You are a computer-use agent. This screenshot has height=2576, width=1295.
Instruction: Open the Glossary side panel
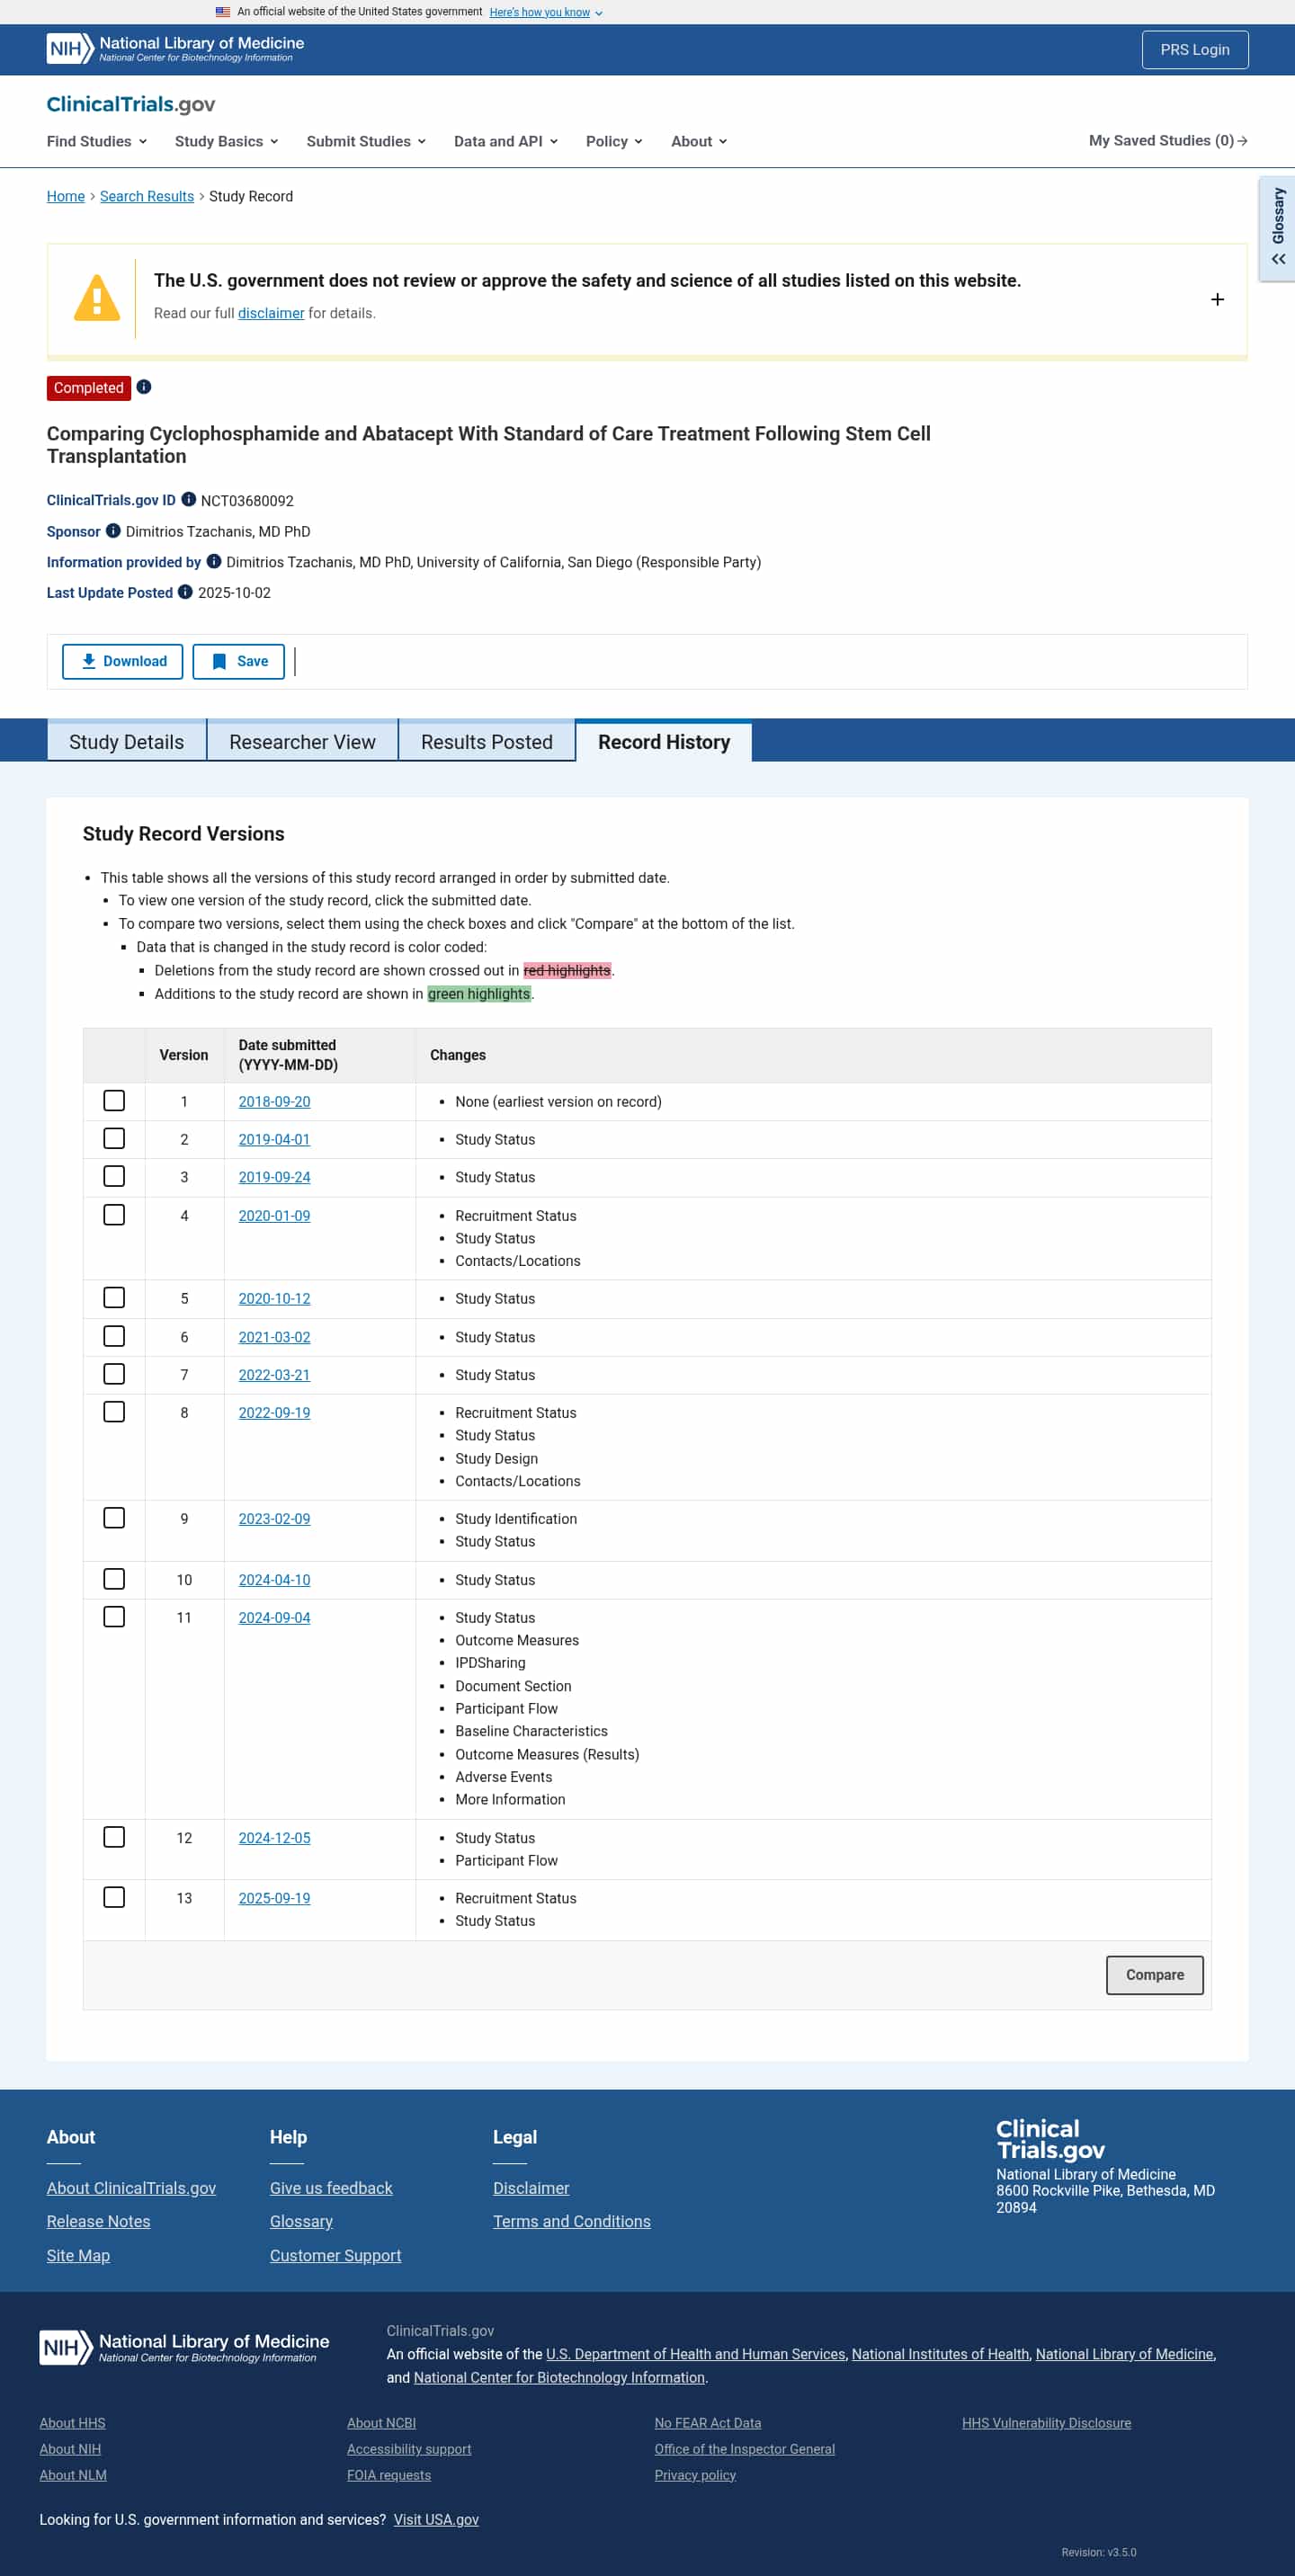[x=1277, y=228]
